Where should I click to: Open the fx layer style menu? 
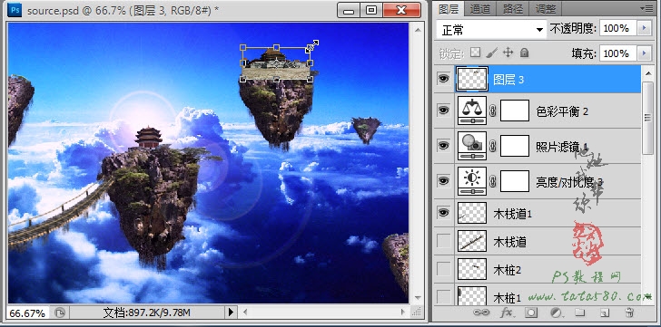coord(507,313)
